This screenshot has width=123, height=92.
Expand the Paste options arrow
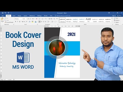pyautogui.click(x=2, y=22)
